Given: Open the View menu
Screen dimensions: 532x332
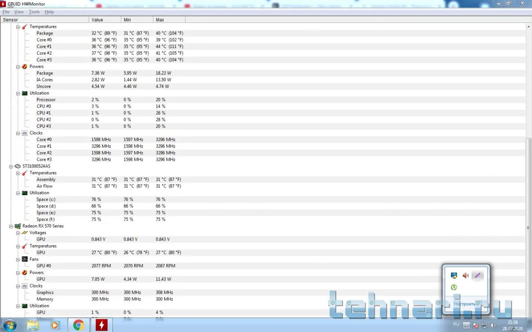Looking at the screenshot, I should click(x=19, y=12).
